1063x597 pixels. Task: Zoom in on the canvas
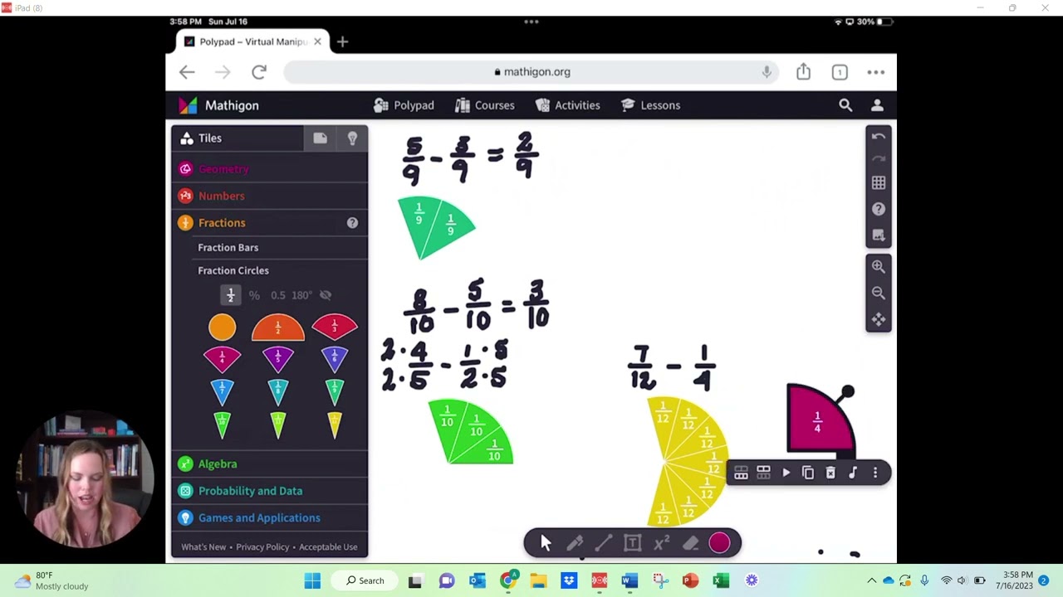pyautogui.click(x=879, y=267)
